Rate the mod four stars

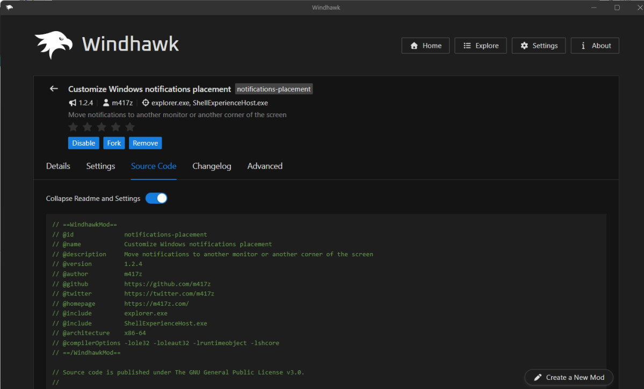[116, 127]
